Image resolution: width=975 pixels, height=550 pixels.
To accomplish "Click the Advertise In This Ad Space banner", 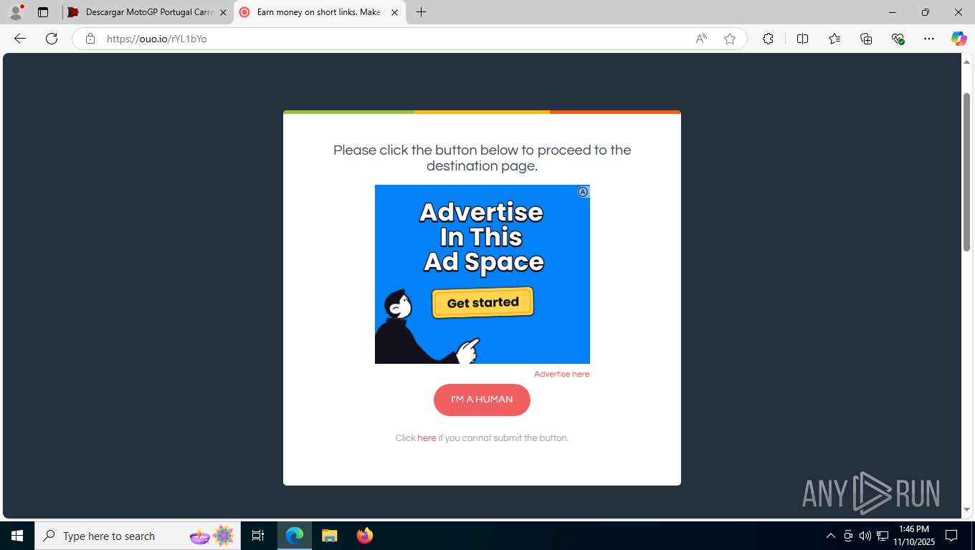I will point(482,274).
